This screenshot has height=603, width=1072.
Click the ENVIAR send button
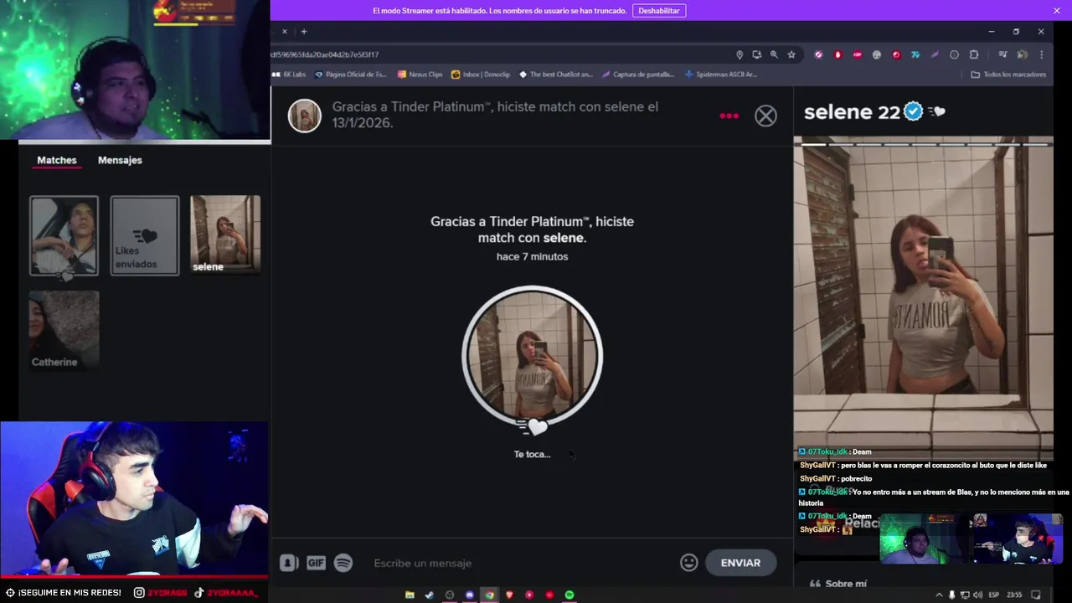(x=740, y=563)
